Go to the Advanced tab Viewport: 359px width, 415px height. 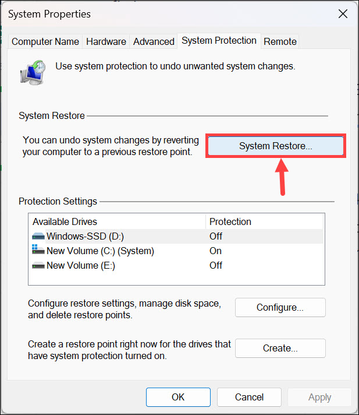coord(154,41)
